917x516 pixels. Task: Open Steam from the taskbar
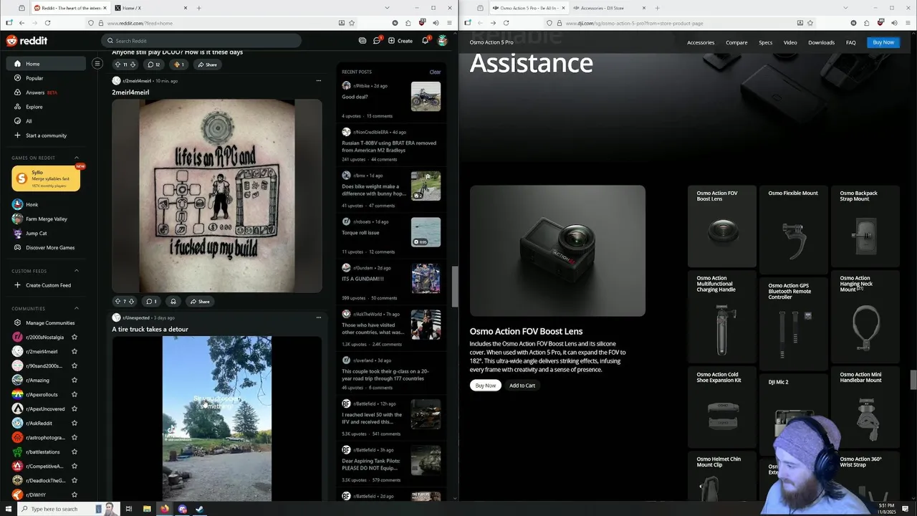(200, 509)
